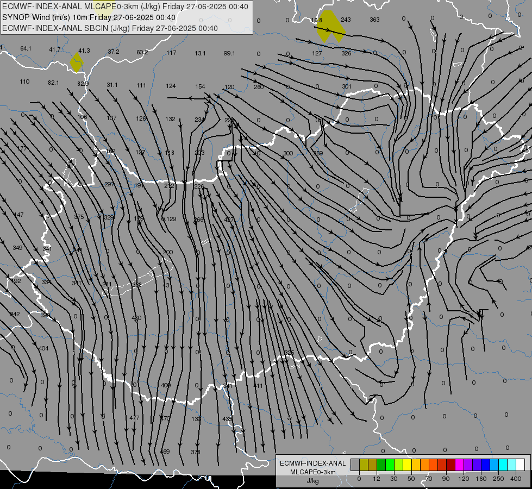Click the map value 363
Image resolution: width=532 pixels, height=489 pixels.
click(x=374, y=20)
